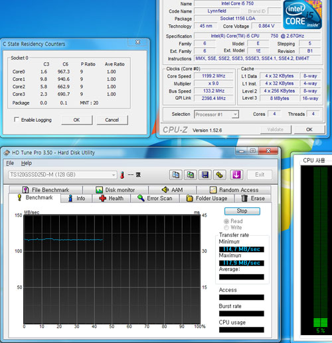Screen dimensions: 332x343
Task: Click the Disk monitor chart icon
Action: tap(99, 190)
